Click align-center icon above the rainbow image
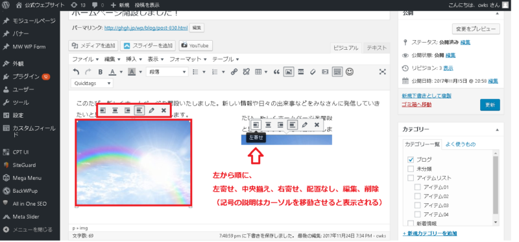 pos(115,110)
